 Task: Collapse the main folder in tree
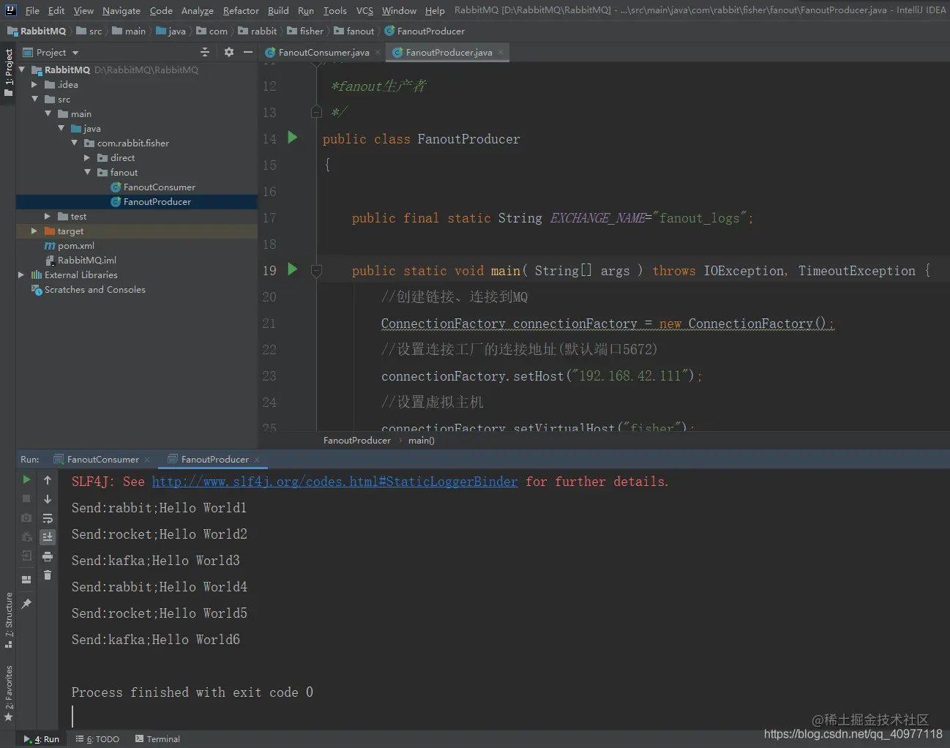click(48, 113)
